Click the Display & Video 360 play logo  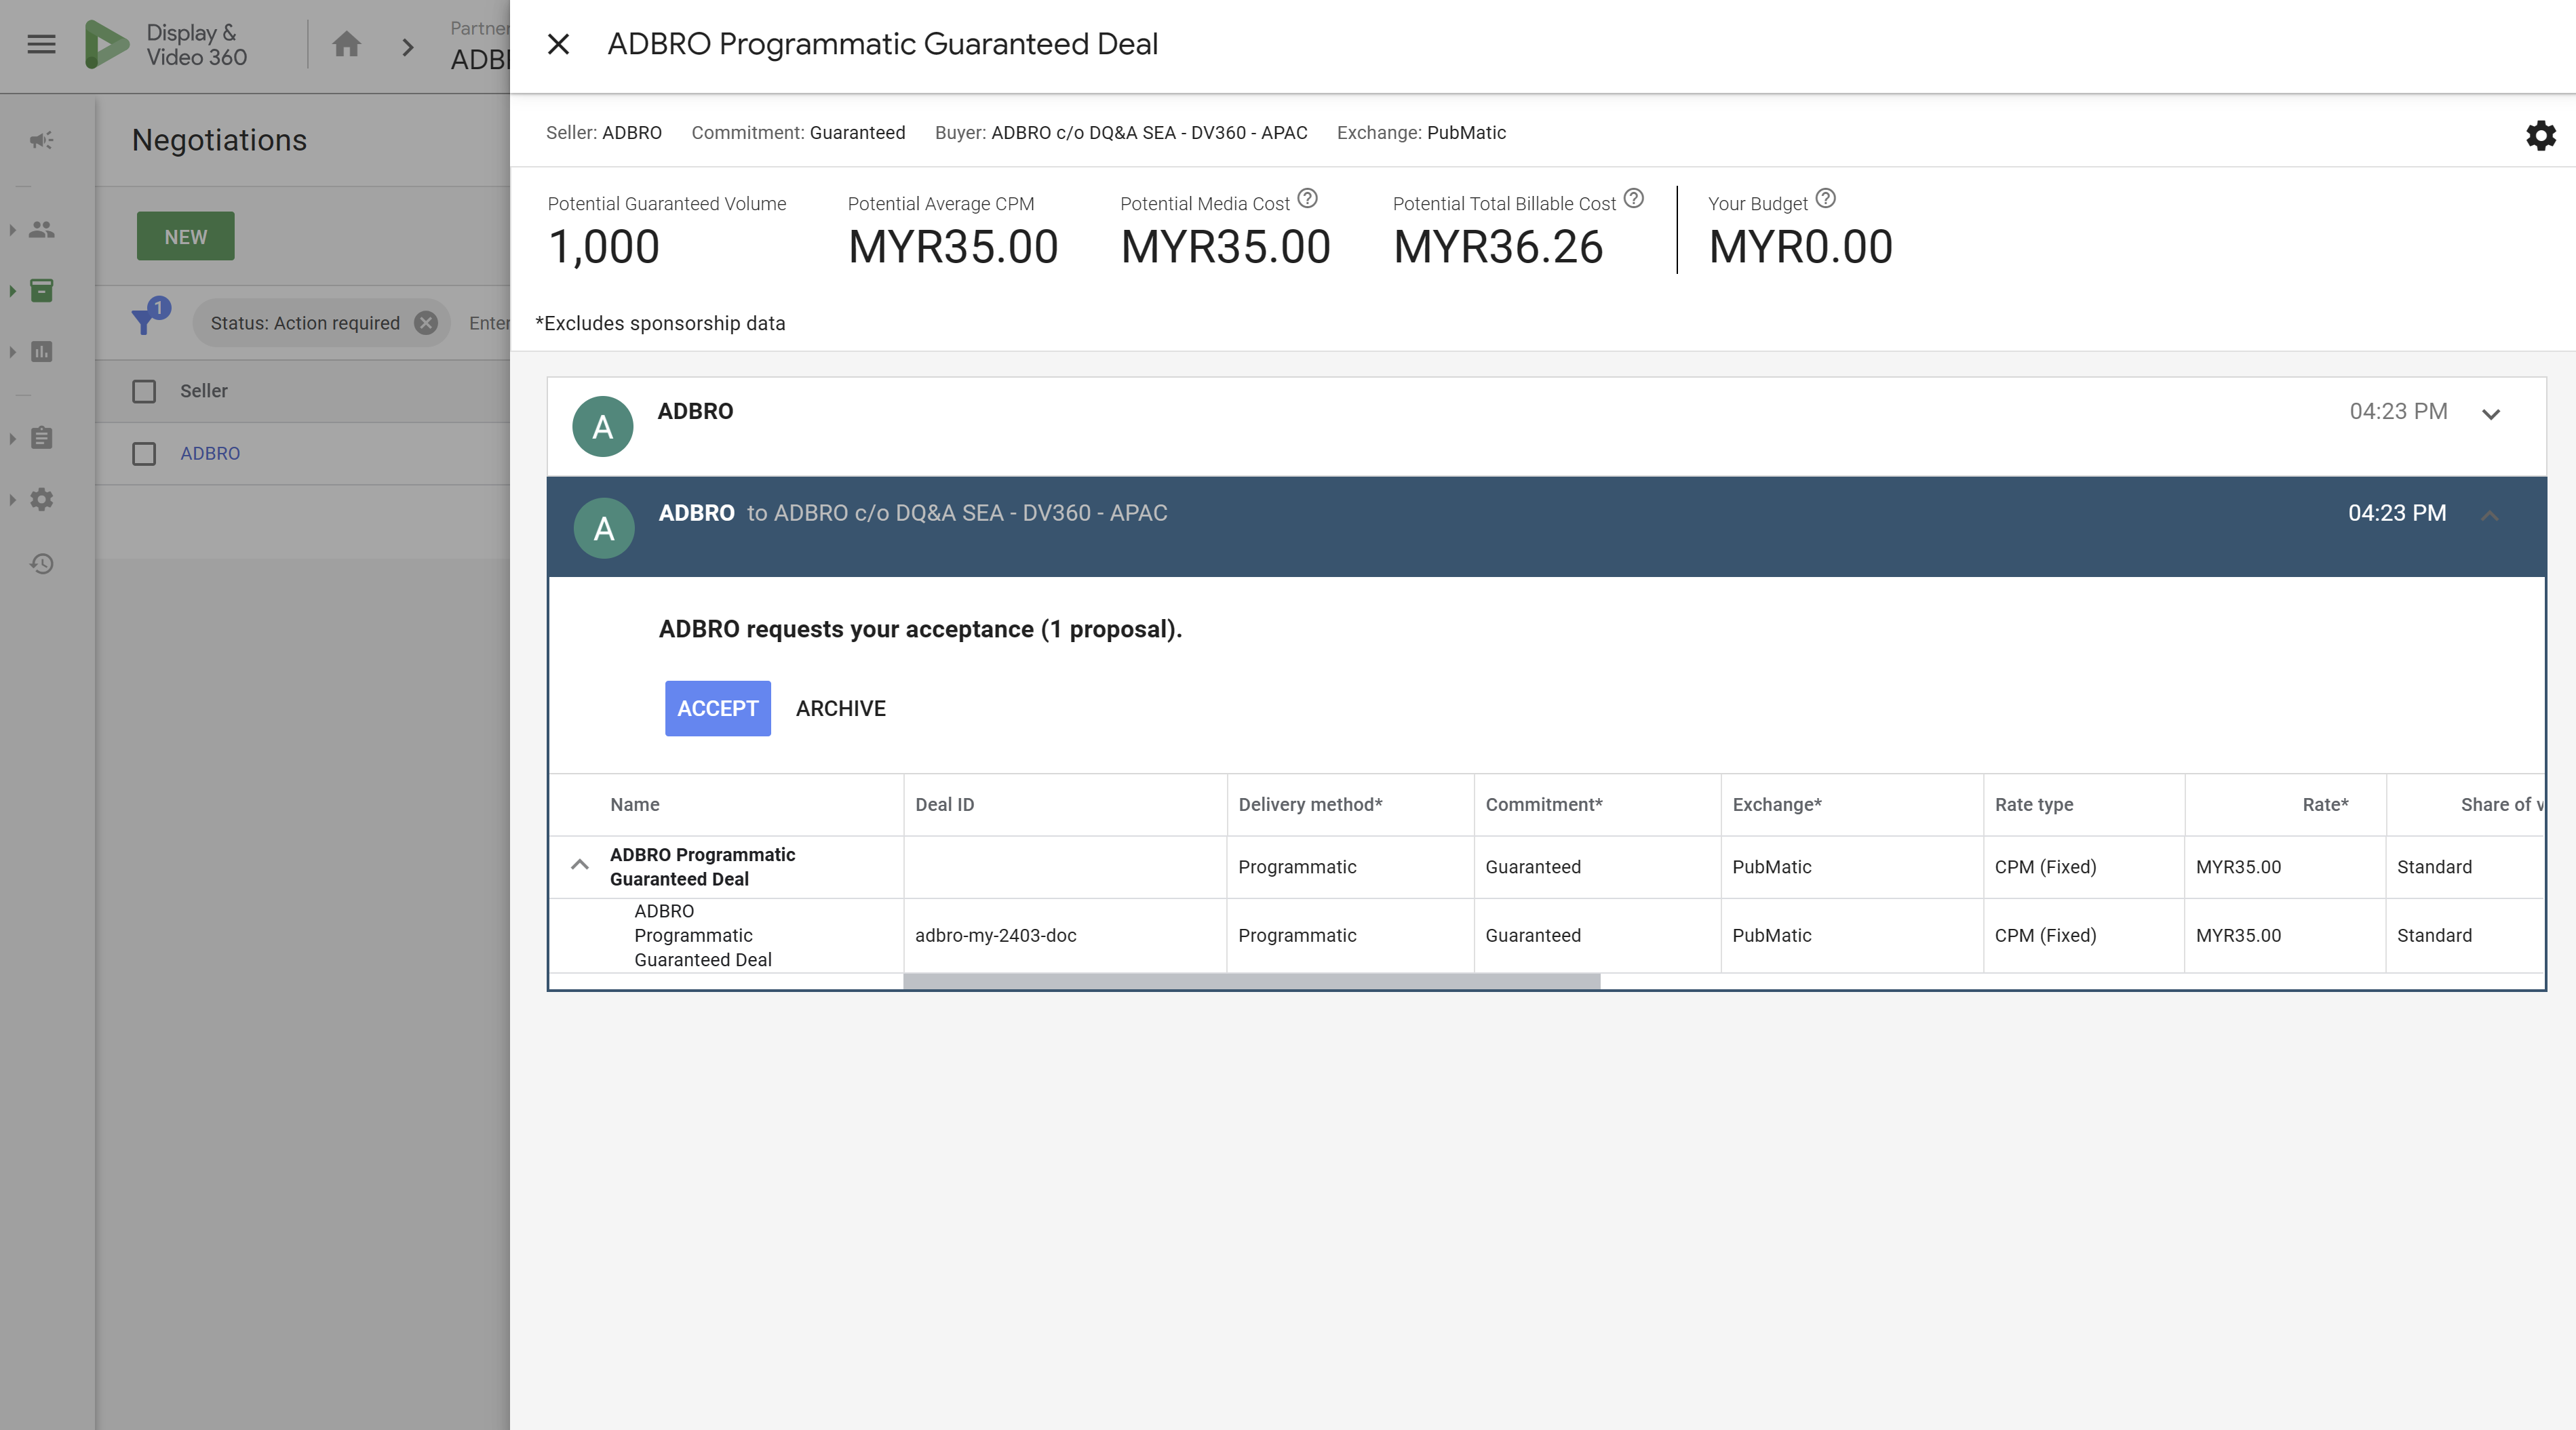(x=107, y=44)
